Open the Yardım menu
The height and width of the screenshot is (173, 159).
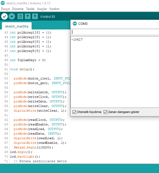[x=54, y=9]
